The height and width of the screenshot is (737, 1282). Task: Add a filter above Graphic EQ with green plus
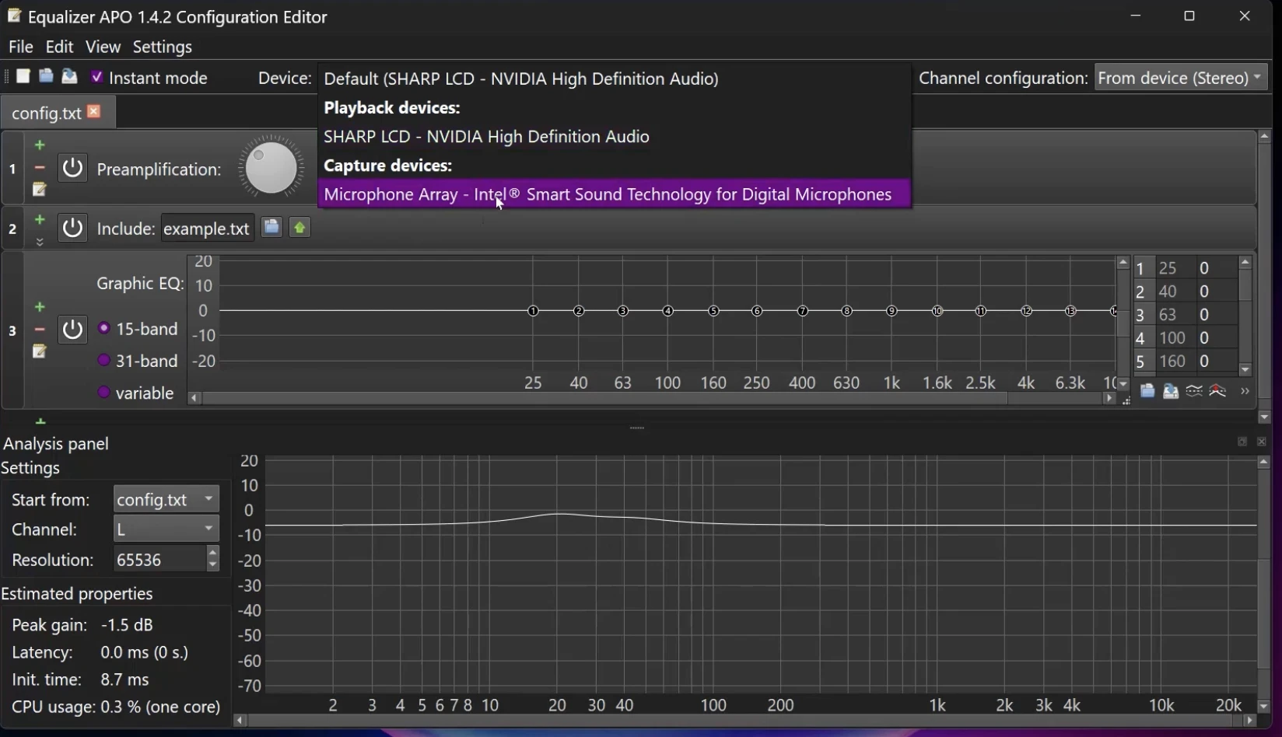[x=40, y=307]
